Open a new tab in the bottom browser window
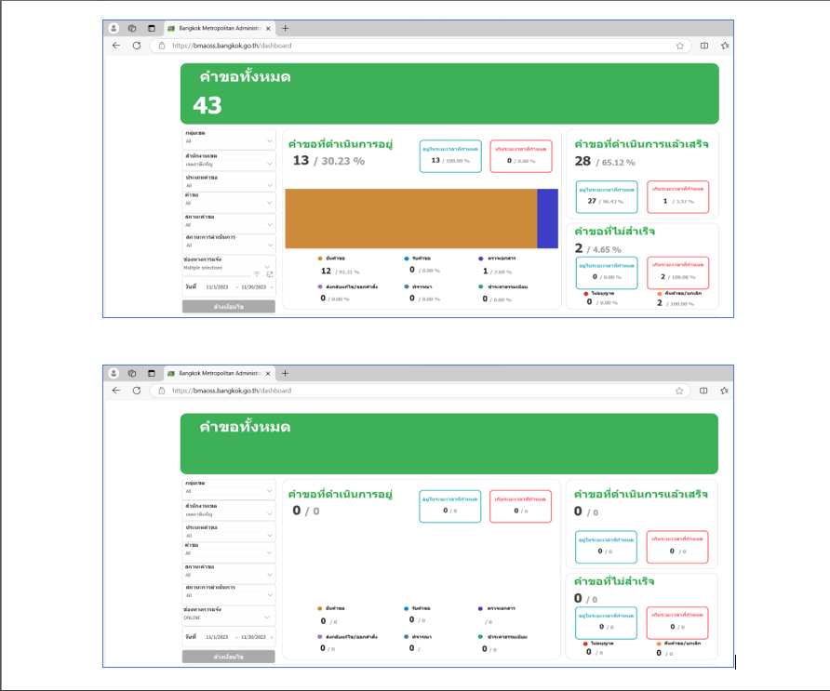Screen dimensions: 830x691 click(285, 373)
